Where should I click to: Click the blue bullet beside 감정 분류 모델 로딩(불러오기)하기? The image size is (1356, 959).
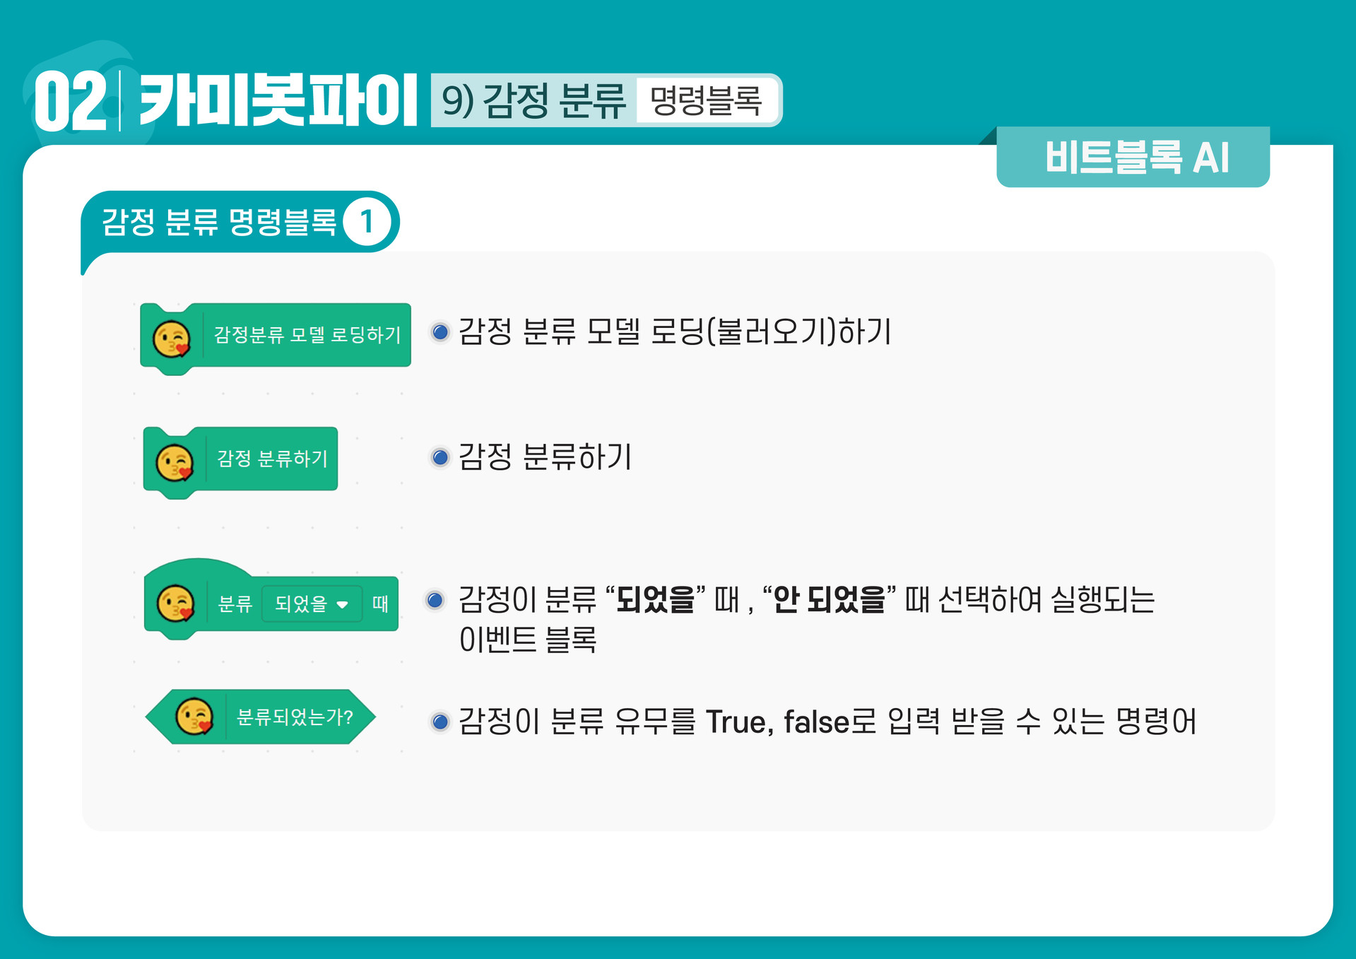coord(440,331)
